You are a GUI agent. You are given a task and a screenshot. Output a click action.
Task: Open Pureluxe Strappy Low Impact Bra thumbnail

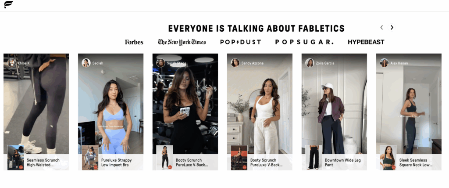90,158
